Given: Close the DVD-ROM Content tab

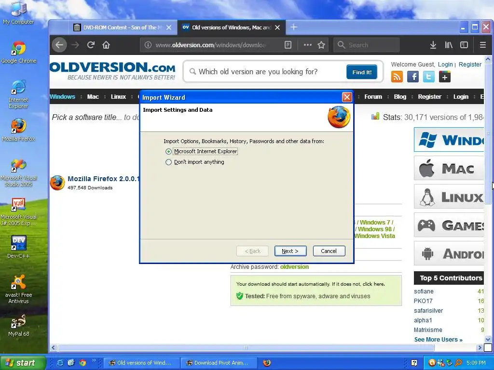Looking at the screenshot, I should tap(169, 27).
